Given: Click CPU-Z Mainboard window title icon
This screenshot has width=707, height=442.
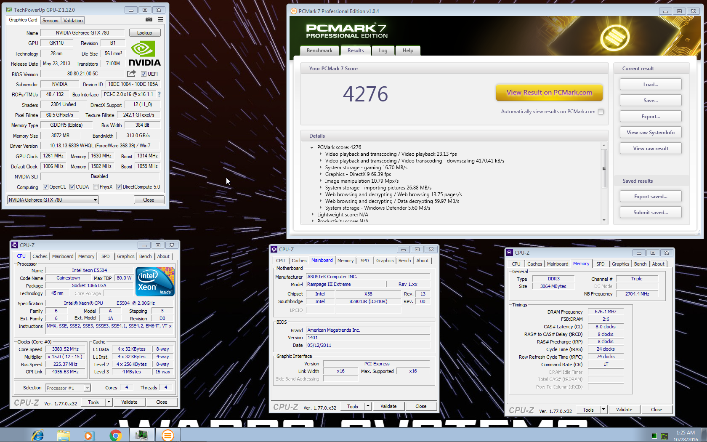Looking at the screenshot, I should pos(274,249).
